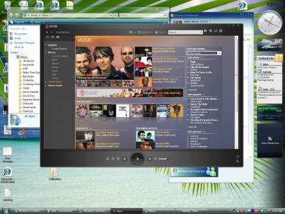285x214 pixels.
Task: Mute Zune volume speaker icon
Action: pyautogui.click(x=156, y=159)
